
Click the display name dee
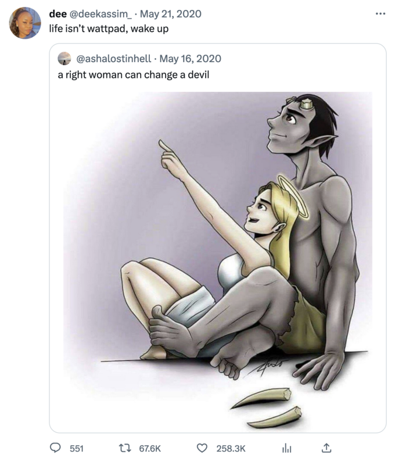point(58,14)
